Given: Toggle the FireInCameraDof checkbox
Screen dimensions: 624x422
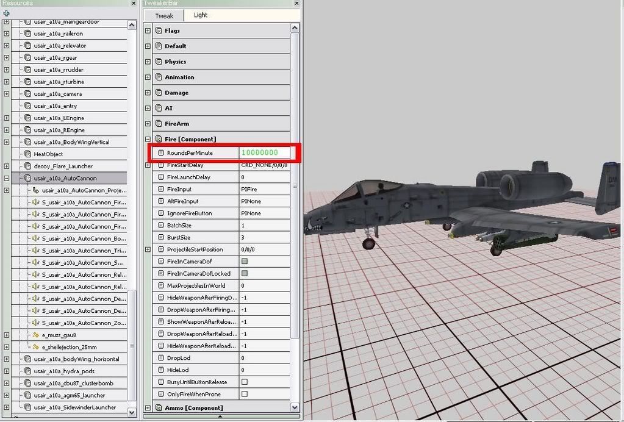Looking at the screenshot, I should (x=244, y=261).
